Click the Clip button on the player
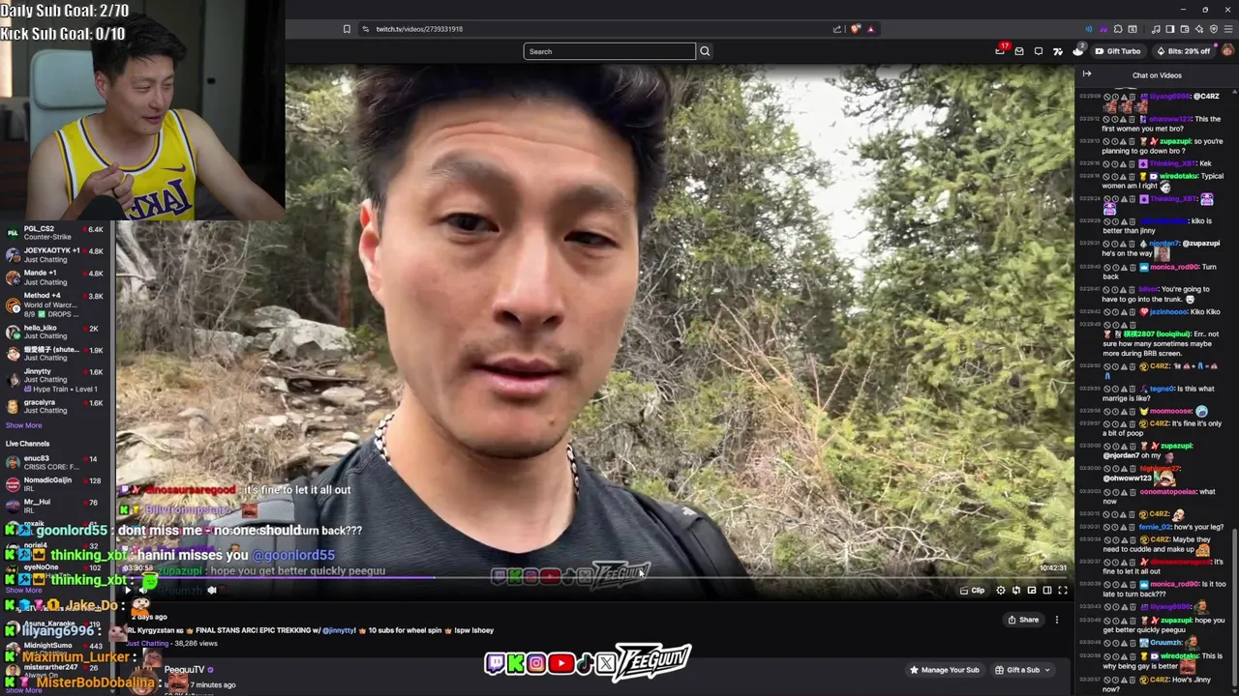This screenshot has width=1239, height=696. click(x=973, y=591)
